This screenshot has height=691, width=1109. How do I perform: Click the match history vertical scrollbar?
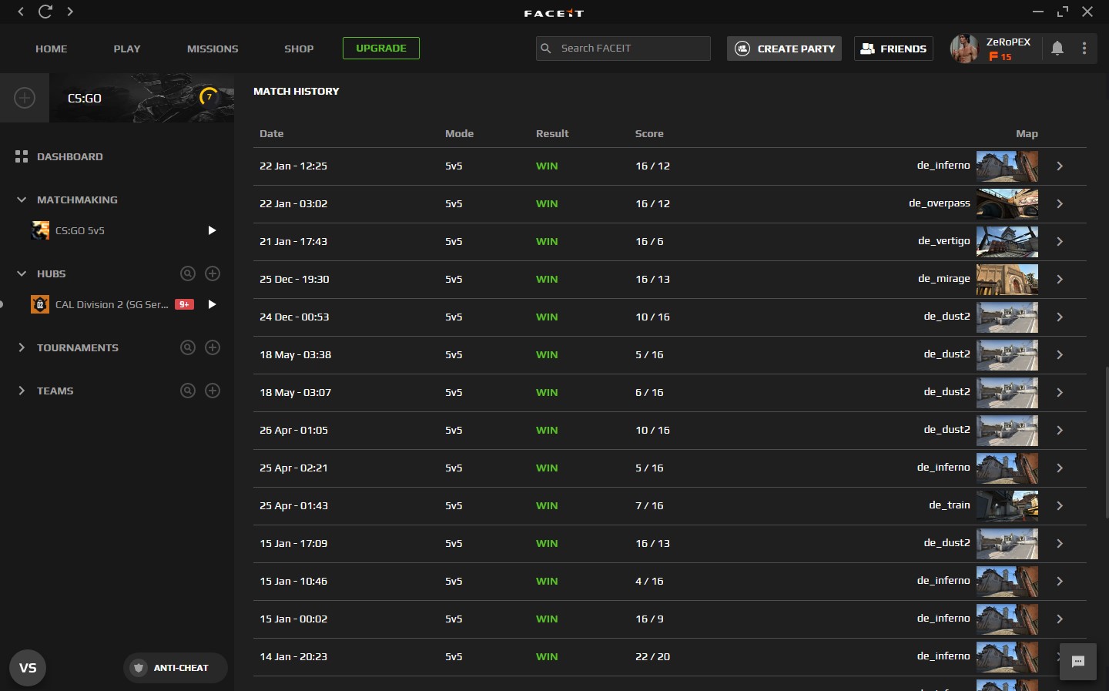1106,443
